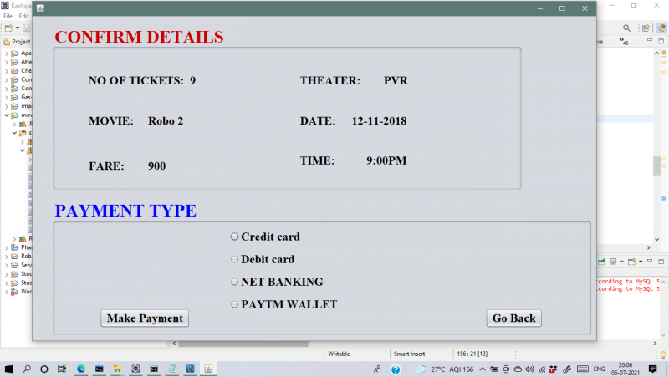This screenshot has height=377, width=669.
Task: Click the Eclipse editor pane's maximize icon
Action: (x=661, y=41)
